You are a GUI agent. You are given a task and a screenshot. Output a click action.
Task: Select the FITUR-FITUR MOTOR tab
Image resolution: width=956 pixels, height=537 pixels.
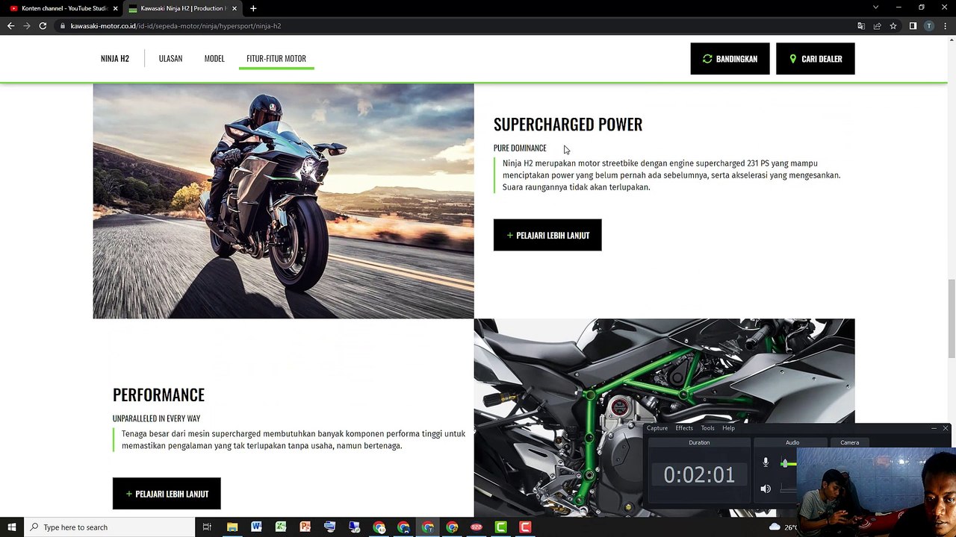276,59
